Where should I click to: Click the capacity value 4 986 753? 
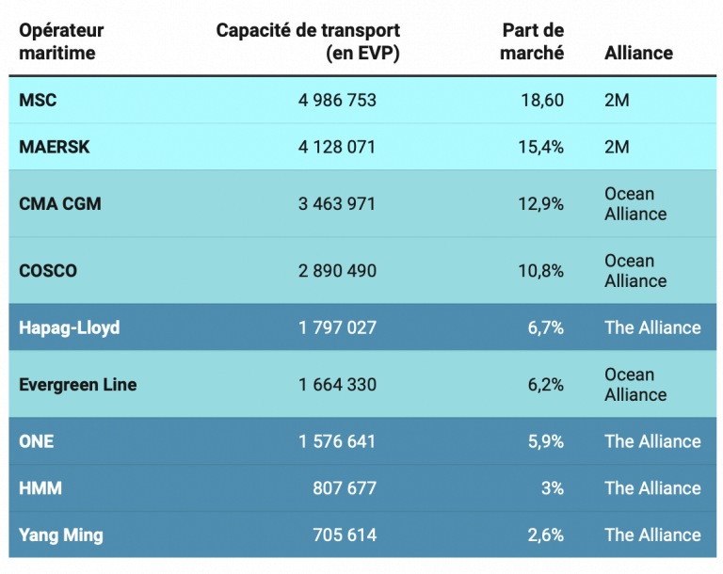(337, 100)
